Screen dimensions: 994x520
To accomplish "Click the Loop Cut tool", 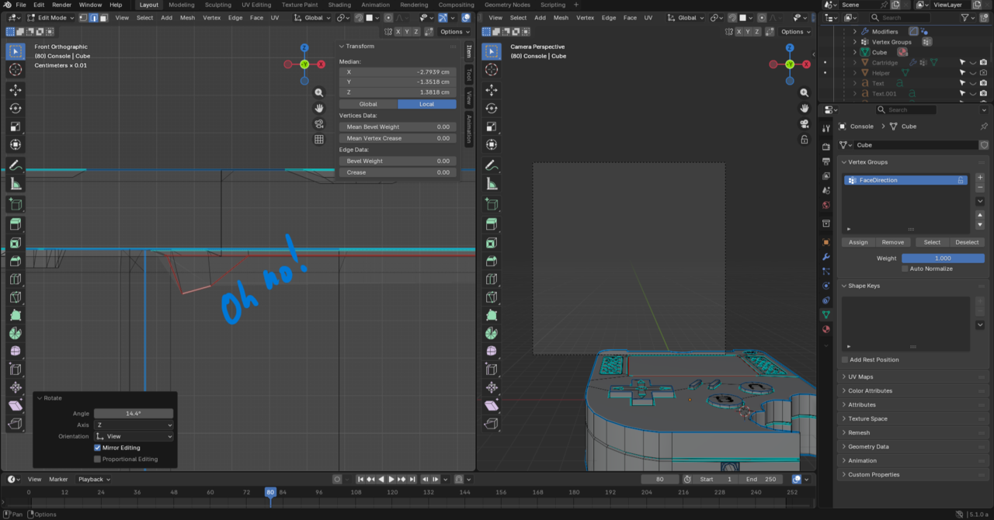I will (16, 279).
